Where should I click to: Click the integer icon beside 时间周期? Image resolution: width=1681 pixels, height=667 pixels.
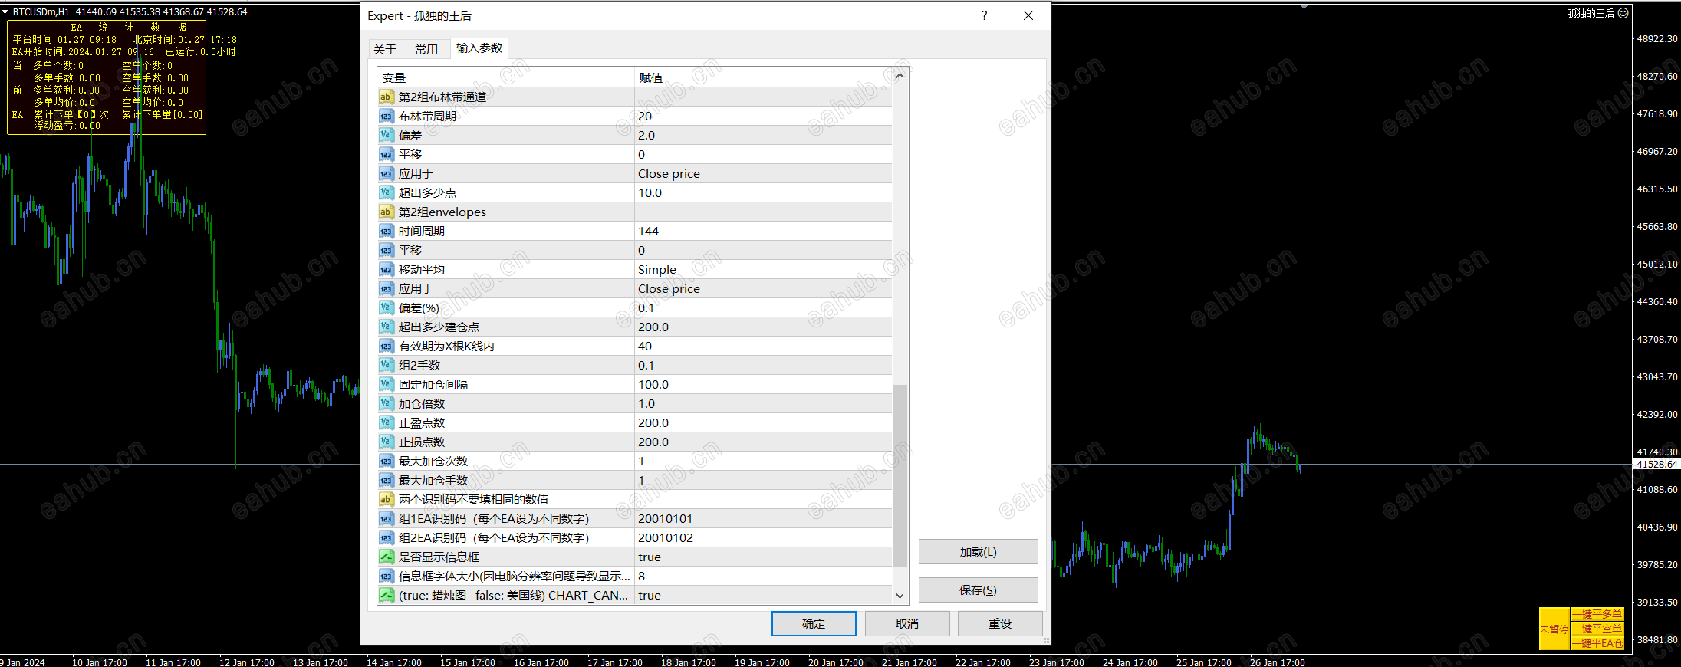(386, 232)
